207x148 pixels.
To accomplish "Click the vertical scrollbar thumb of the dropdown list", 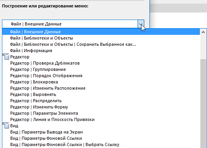I will click(x=203, y=103).
